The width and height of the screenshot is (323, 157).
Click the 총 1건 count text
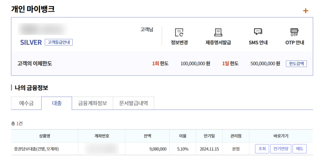click(x=17, y=124)
